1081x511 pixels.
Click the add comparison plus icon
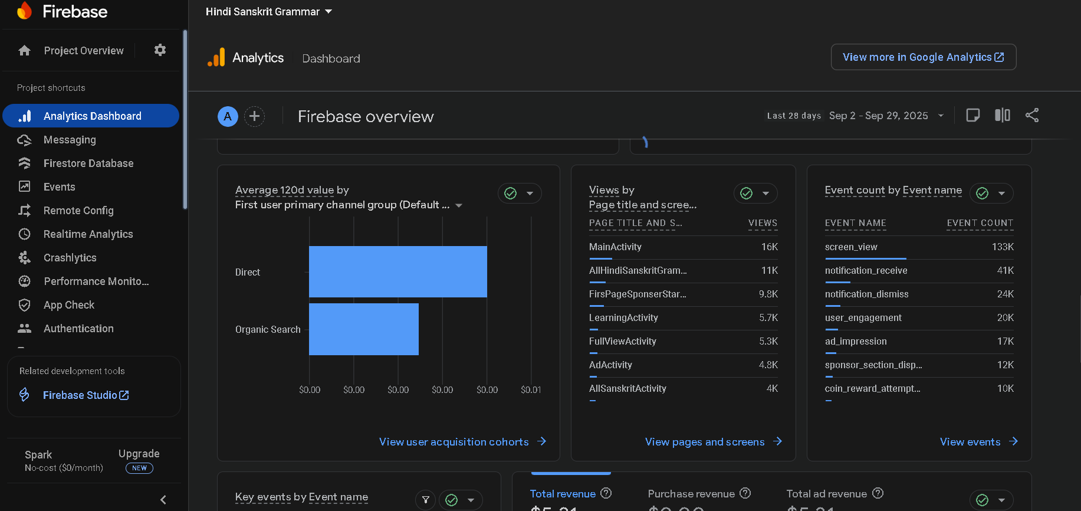tap(254, 116)
